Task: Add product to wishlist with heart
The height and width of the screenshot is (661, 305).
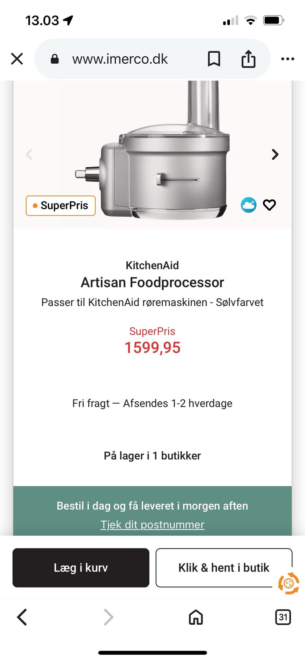Action: [269, 205]
